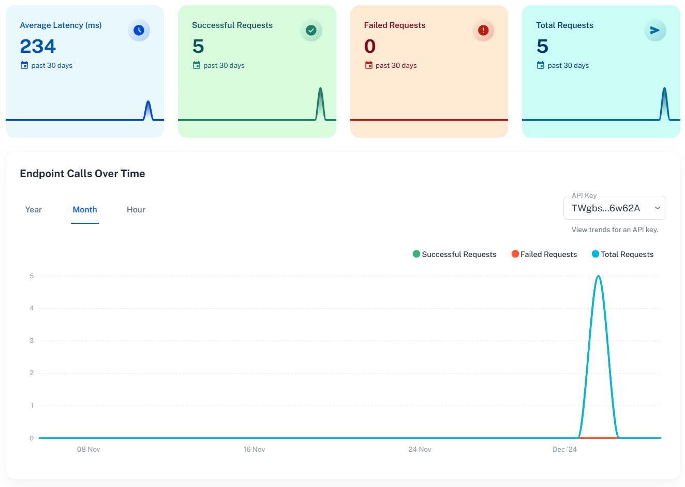Click the 24 Nov axis label
This screenshot has height=487, width=685.
coord(420,449)
